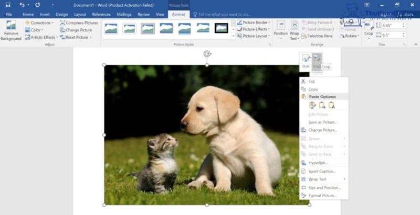The height and width of the screenshot is (215, 420).
Task: Open the Picture Effects dropdown
Action: tap(254, 29)
